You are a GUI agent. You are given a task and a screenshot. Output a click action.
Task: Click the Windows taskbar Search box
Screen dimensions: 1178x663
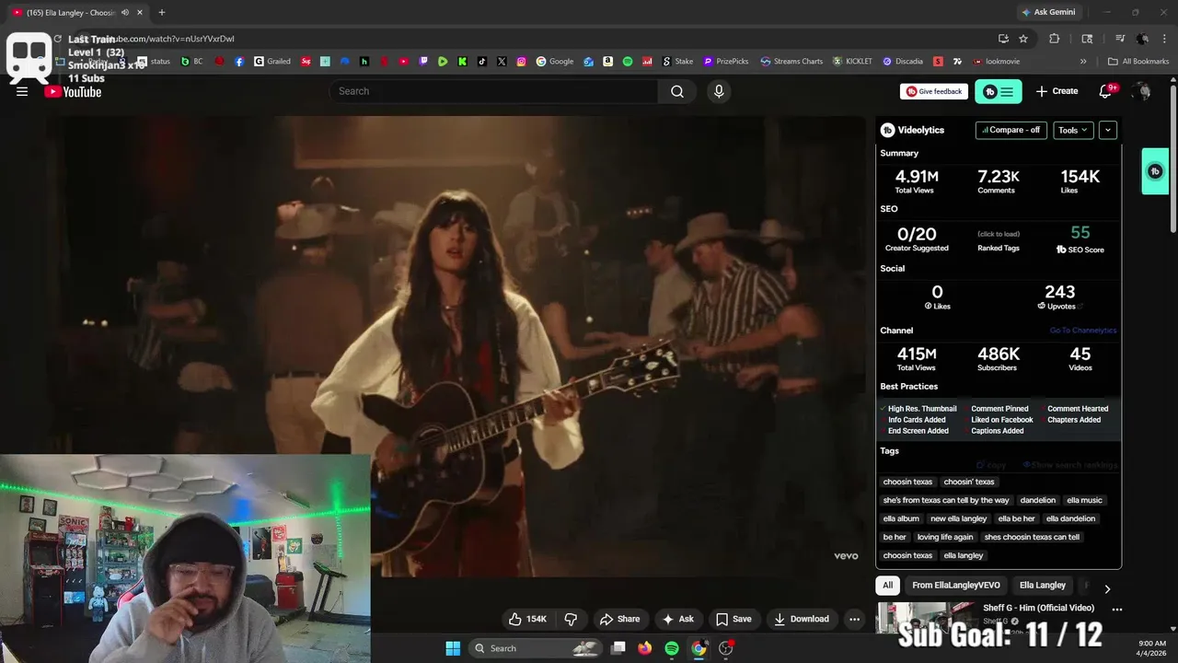pyautogui.click(x=534, y=648)
